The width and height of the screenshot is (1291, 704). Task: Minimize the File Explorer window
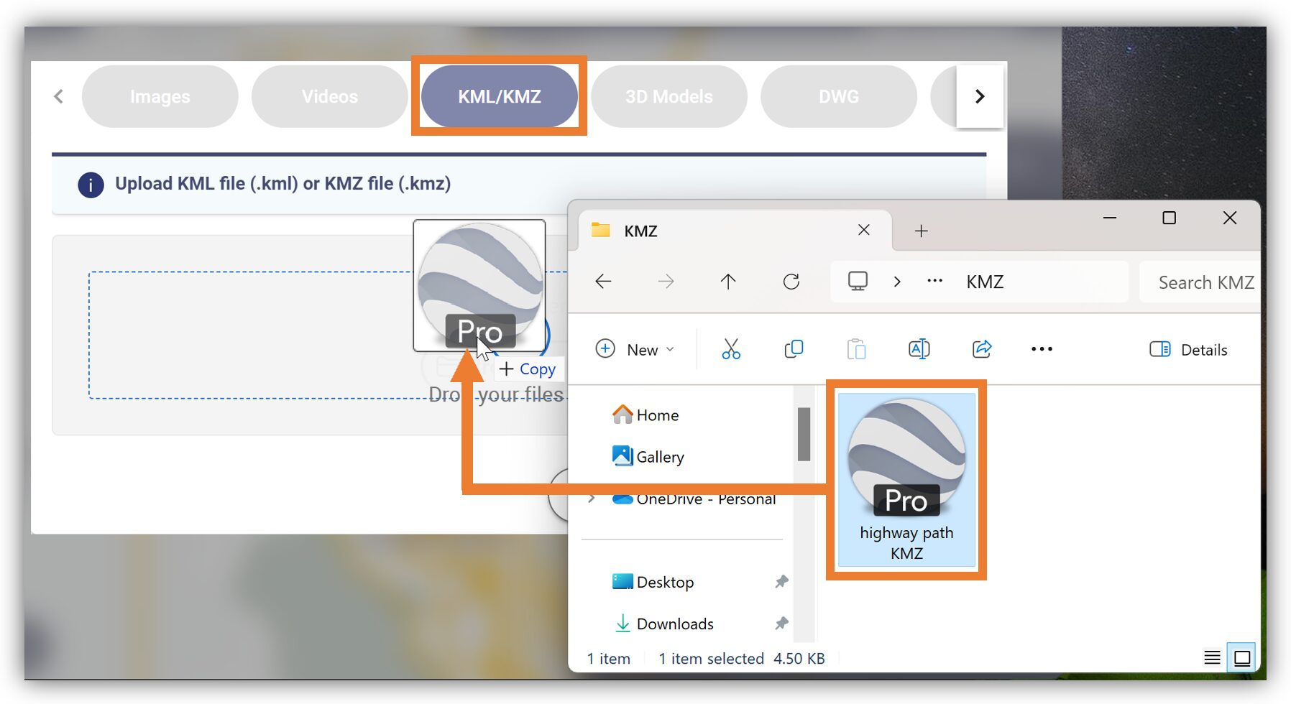(1110, 218)
